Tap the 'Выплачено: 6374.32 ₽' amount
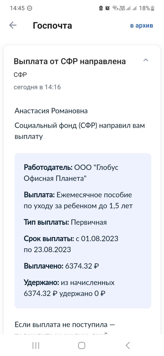The image size is (164, 356). coord(61,266)
